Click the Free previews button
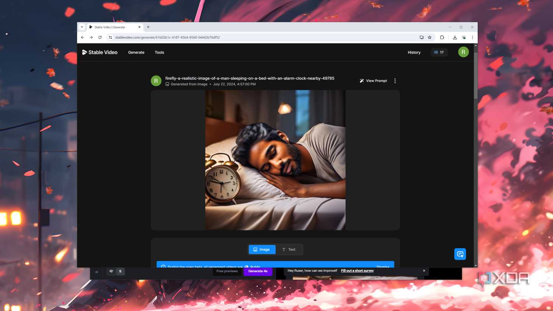The image size is (553, 311). click(227, 271)
